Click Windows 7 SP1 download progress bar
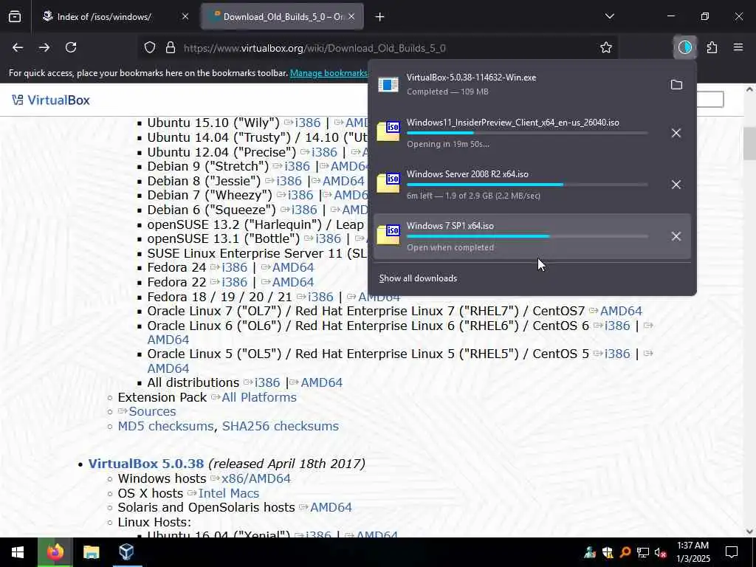The height and width of the screenshot is (567, 756). tap(527, 236)
